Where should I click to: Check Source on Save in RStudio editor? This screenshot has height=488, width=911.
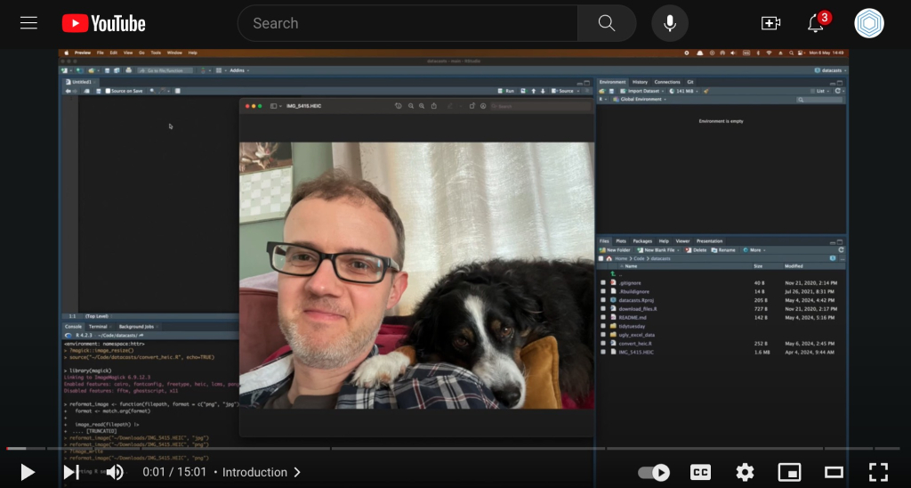coord(108,91)
